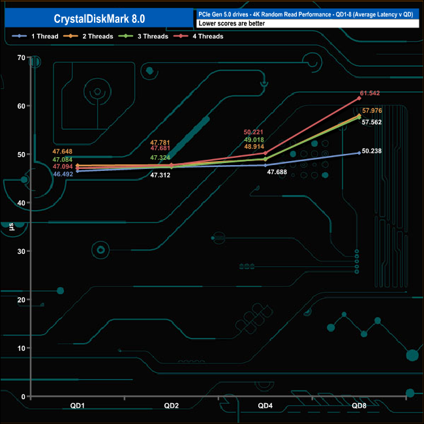This screenshot has width=424, height=424.
Task: Click the QD4 axis label
Action: point(265,406)
